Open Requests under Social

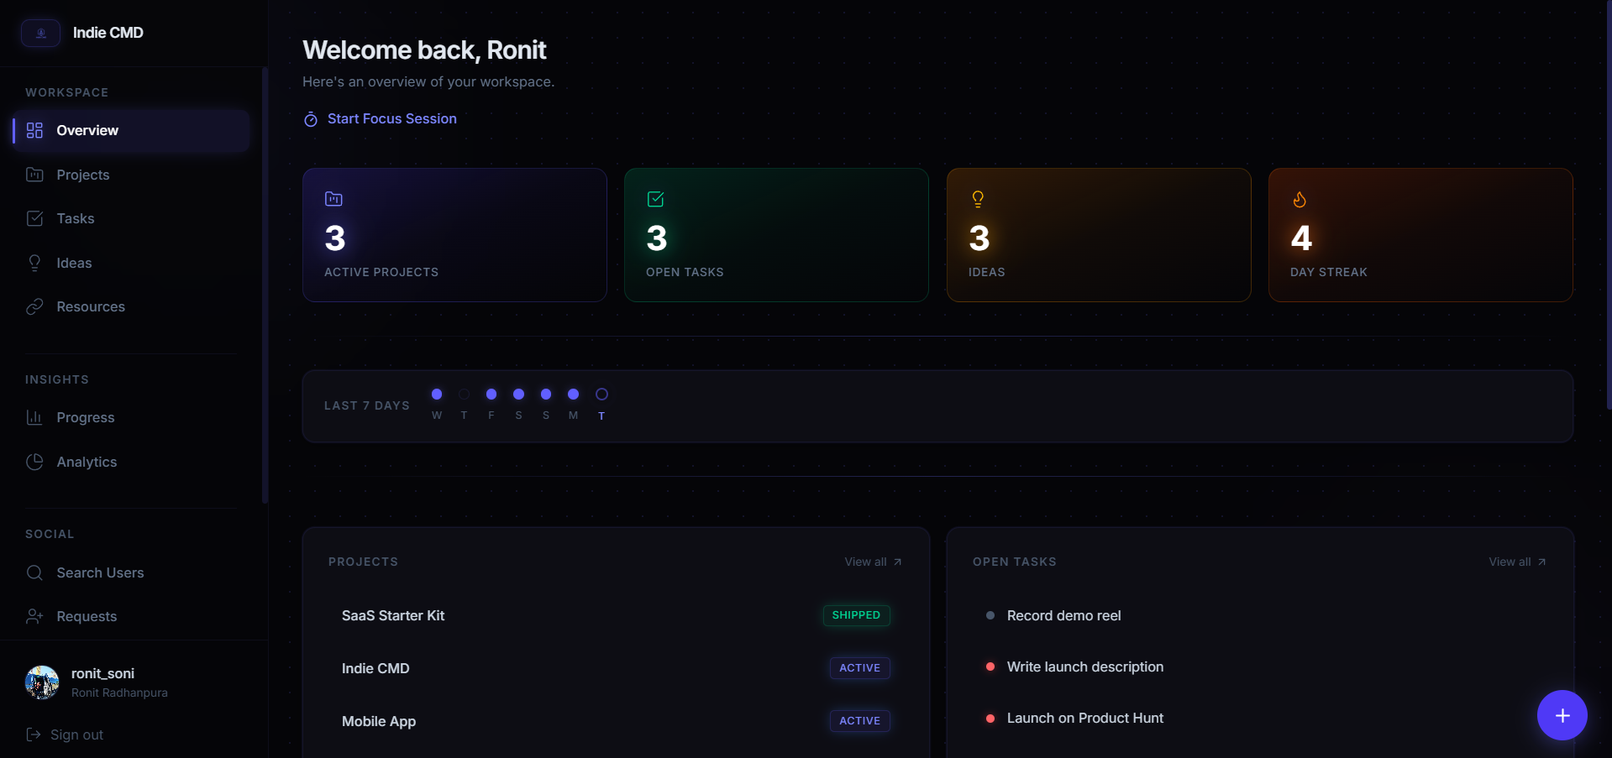tap(131, 616)
